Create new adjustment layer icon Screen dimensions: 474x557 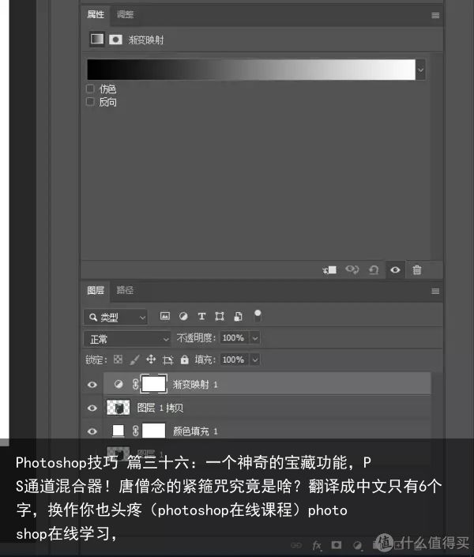[357, 545]
